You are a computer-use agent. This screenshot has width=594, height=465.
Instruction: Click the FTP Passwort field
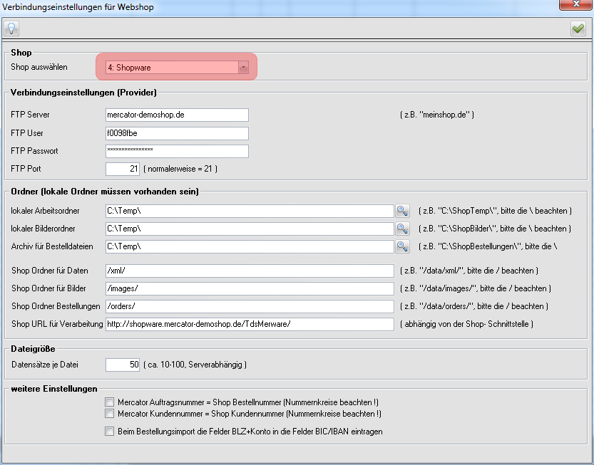[177, 151]
